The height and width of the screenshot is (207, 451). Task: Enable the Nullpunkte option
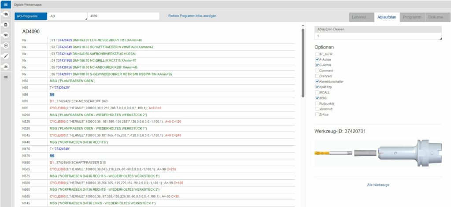(x=317, y=103)
